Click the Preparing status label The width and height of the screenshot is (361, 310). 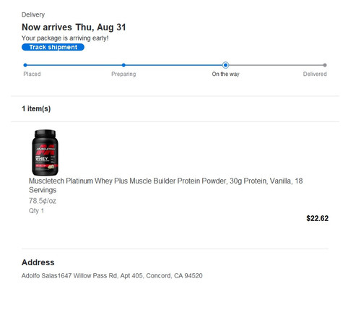123,74
